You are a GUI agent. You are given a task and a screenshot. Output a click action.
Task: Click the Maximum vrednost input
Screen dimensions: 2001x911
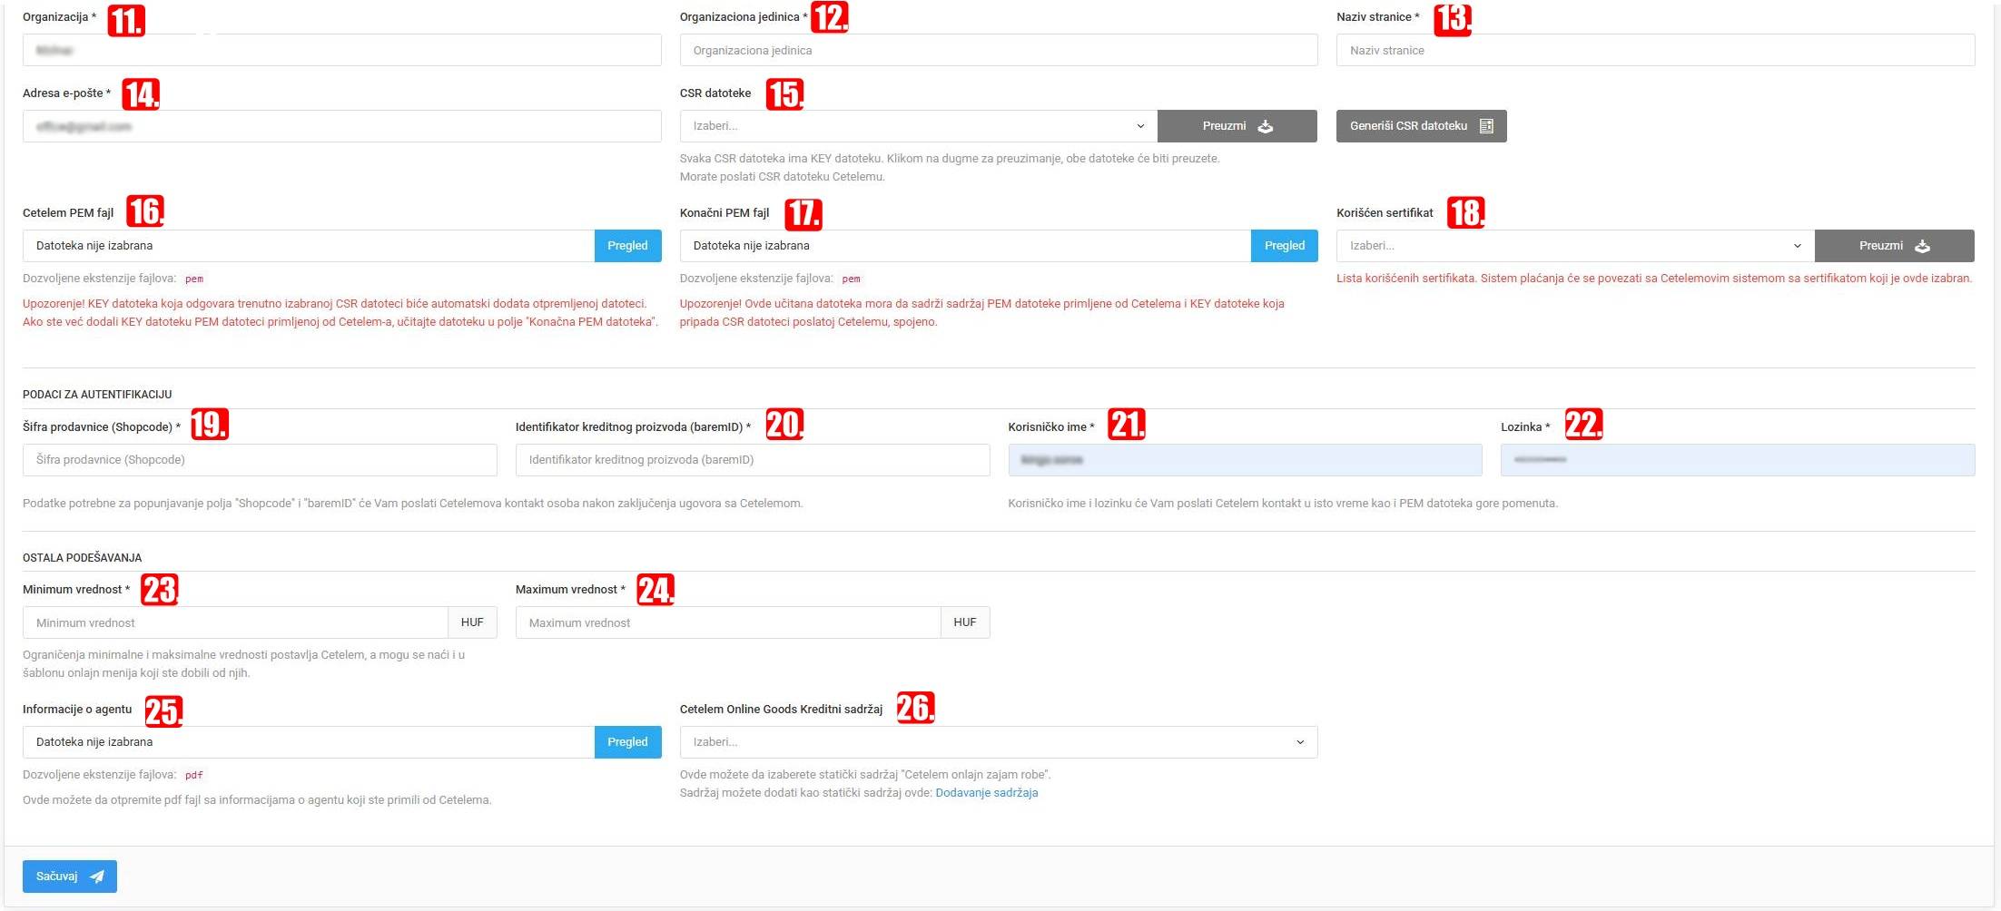tap(727, 623)
